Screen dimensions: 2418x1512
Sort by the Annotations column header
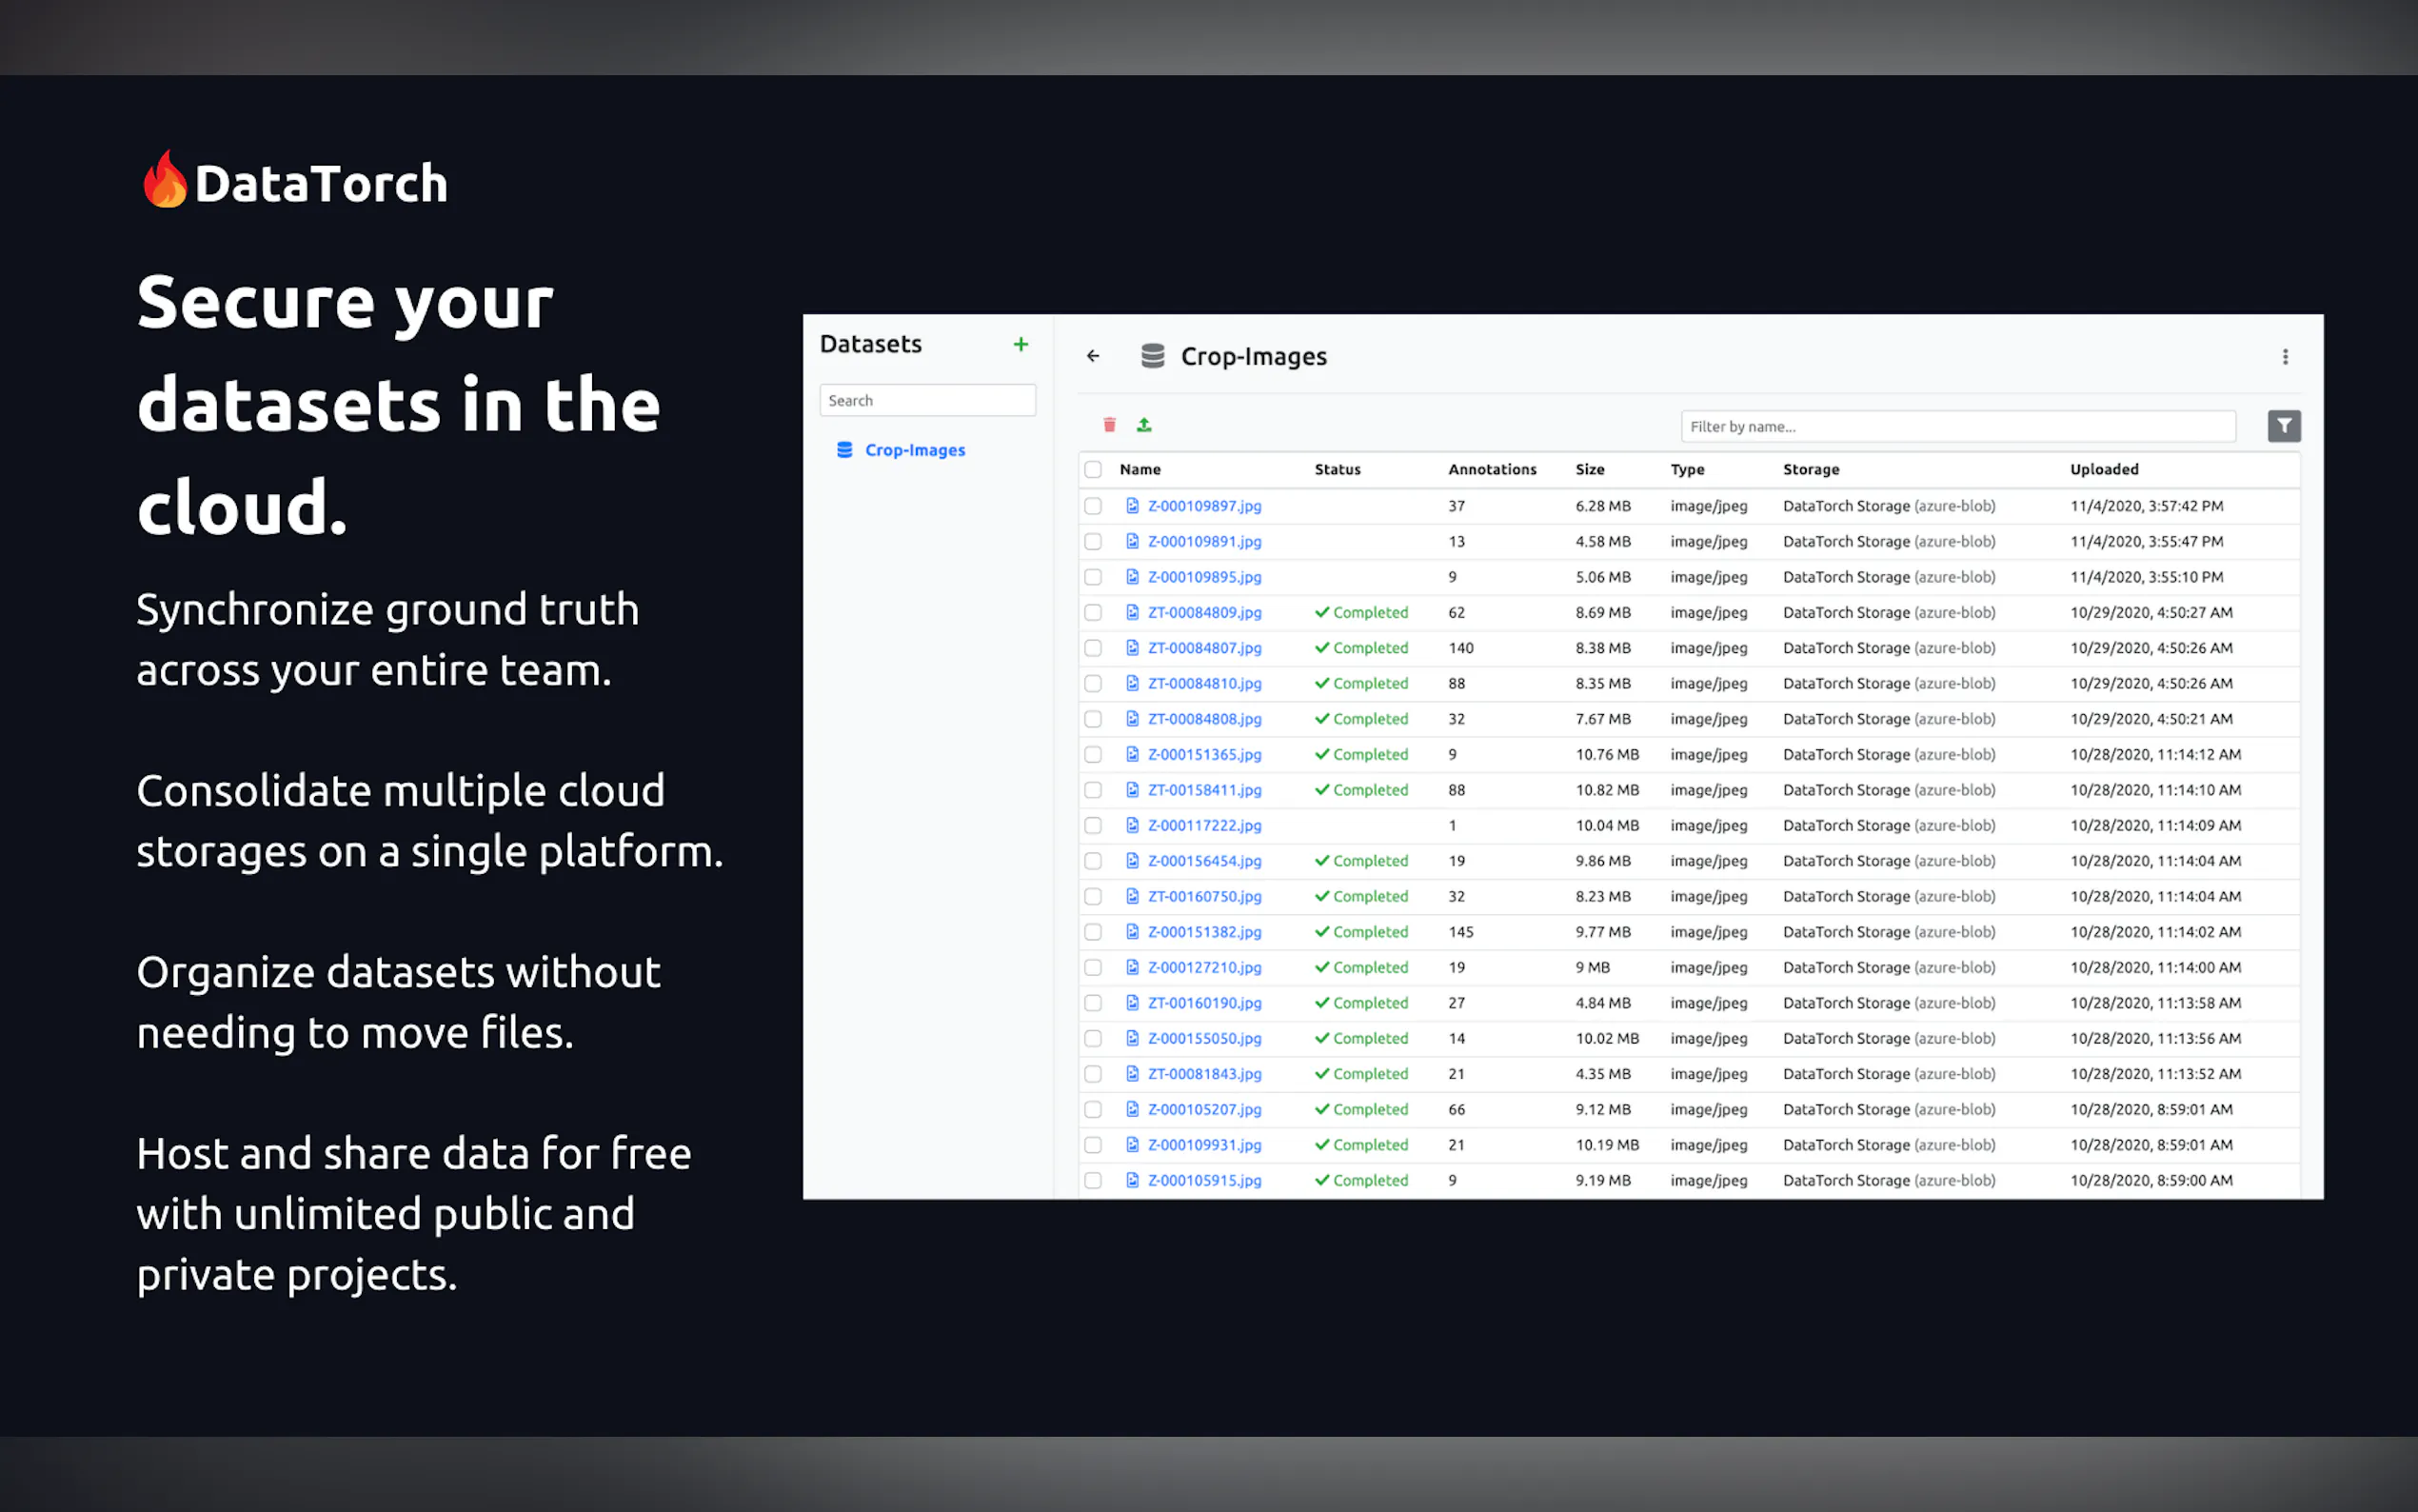coord(1493,469)
